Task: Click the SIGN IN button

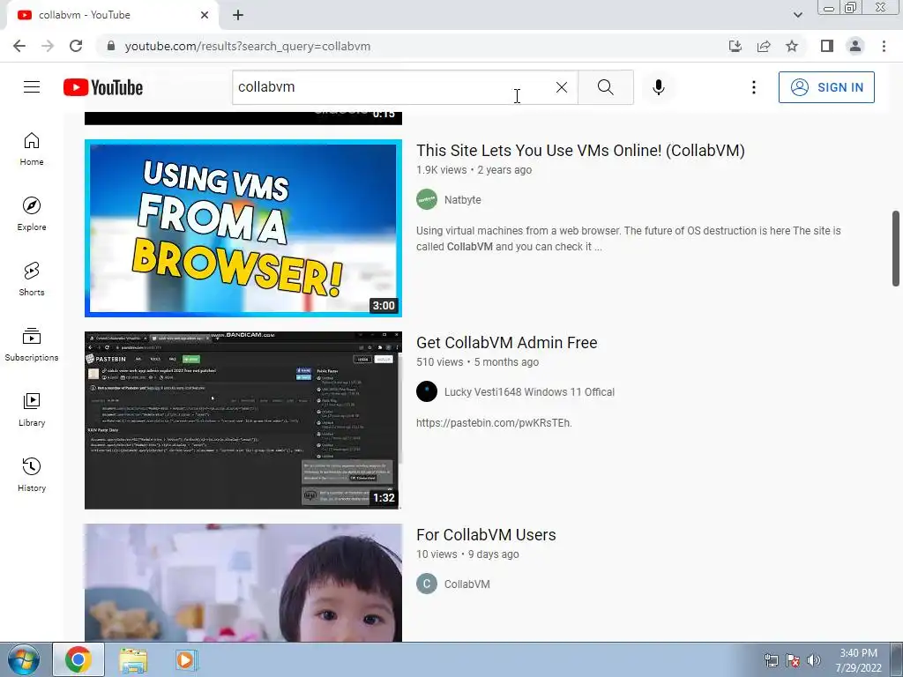Action: coord(826,87)
